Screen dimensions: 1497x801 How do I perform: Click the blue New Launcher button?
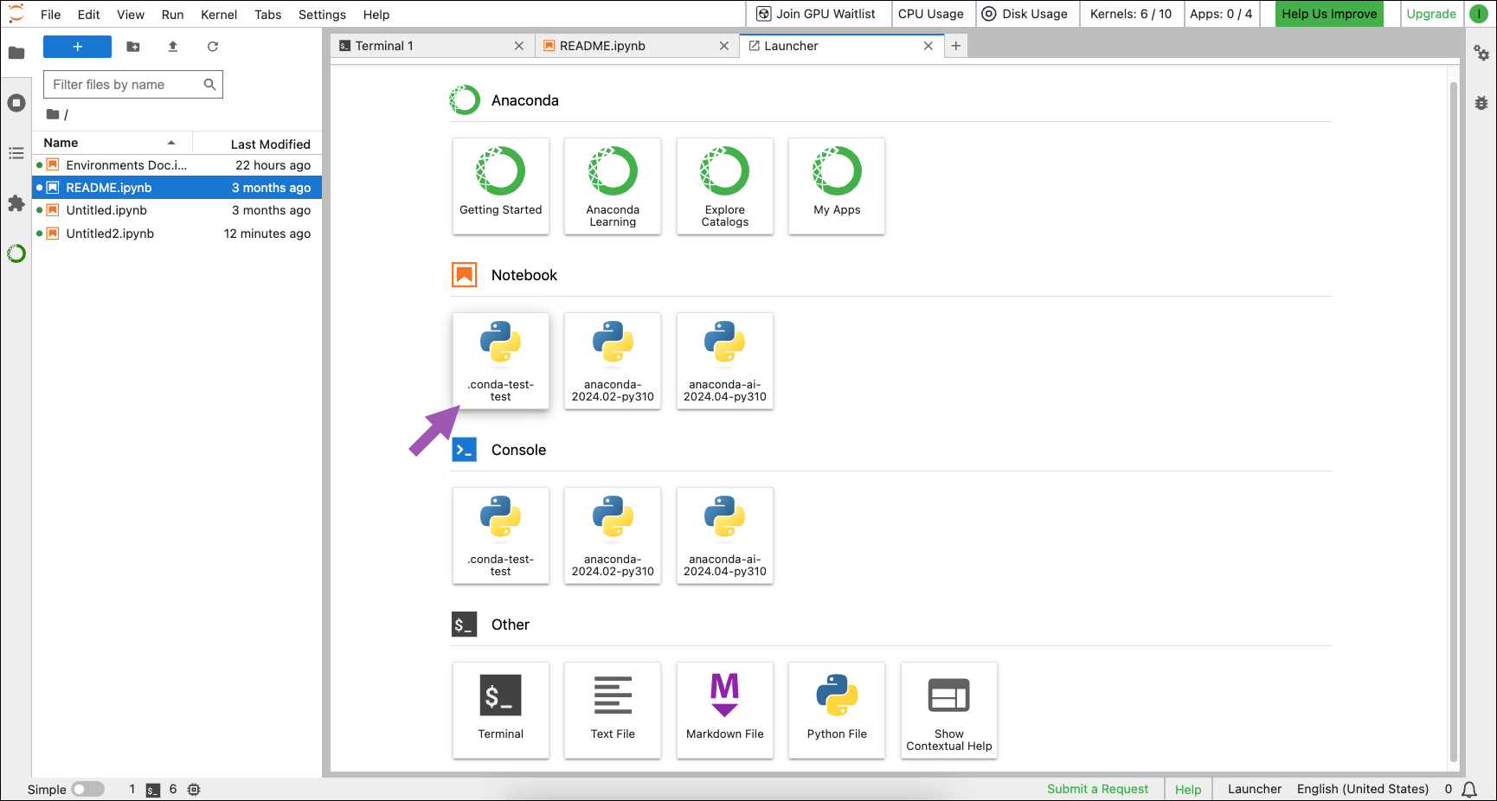click(x=77, y=47)
